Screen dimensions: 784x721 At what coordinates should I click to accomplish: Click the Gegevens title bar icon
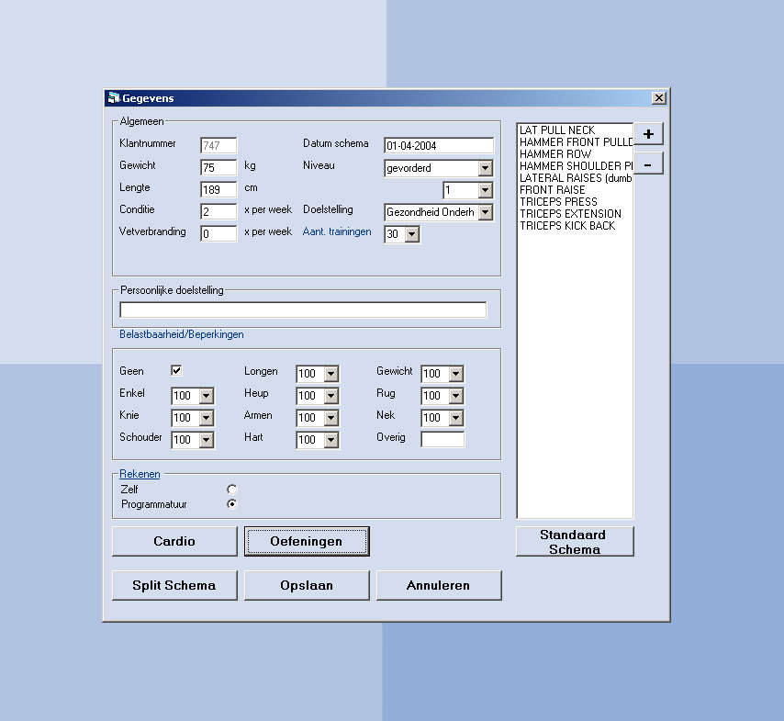click(113, 98)
